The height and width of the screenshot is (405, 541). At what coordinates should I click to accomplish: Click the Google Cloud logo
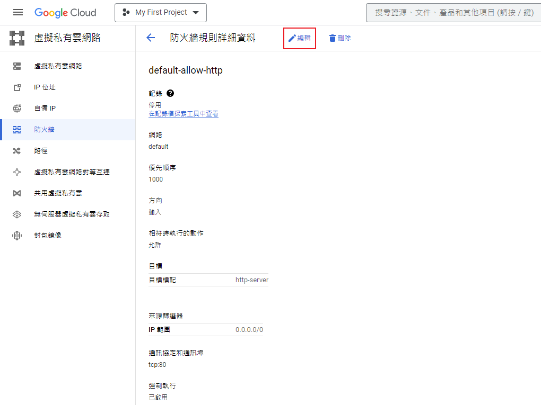point(65,12)
